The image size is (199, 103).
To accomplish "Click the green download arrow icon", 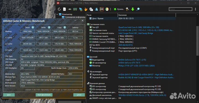I will (x=133, y=9).
